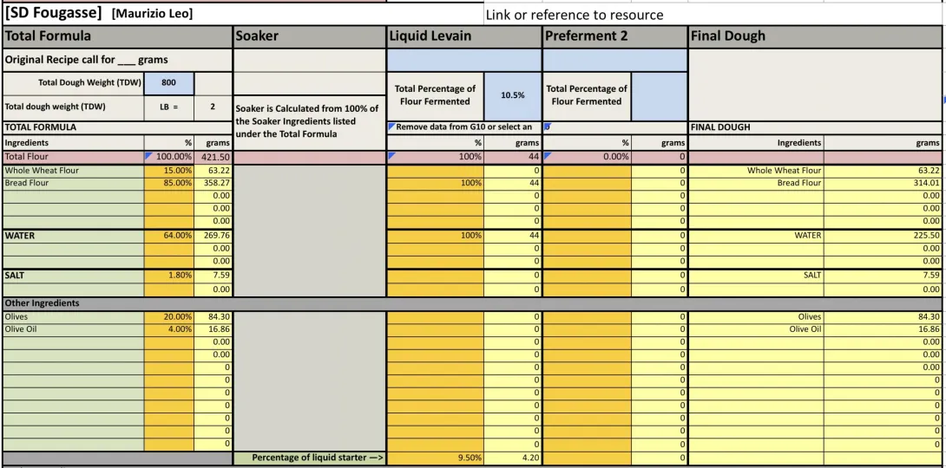Select the WATER 64.00% percentage cell
Screen dimensions: 946x468
click(169, 235)
